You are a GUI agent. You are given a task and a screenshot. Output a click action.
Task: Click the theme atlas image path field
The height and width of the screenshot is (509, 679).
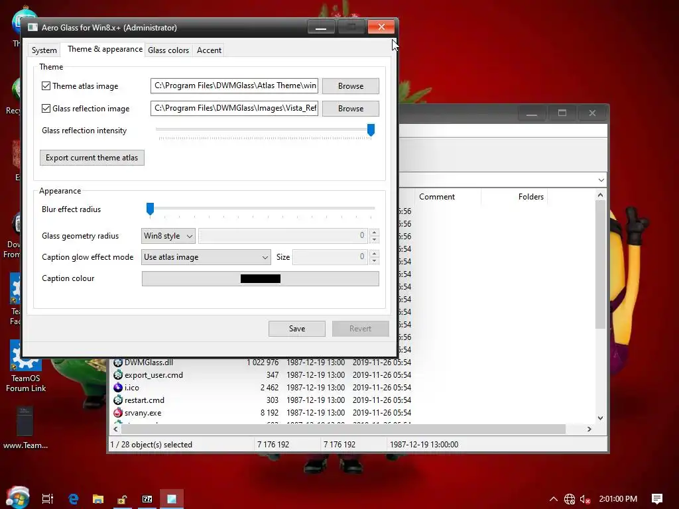point(234,85)
